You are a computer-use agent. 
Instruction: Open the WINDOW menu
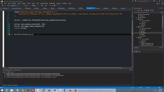pos(65,3)
